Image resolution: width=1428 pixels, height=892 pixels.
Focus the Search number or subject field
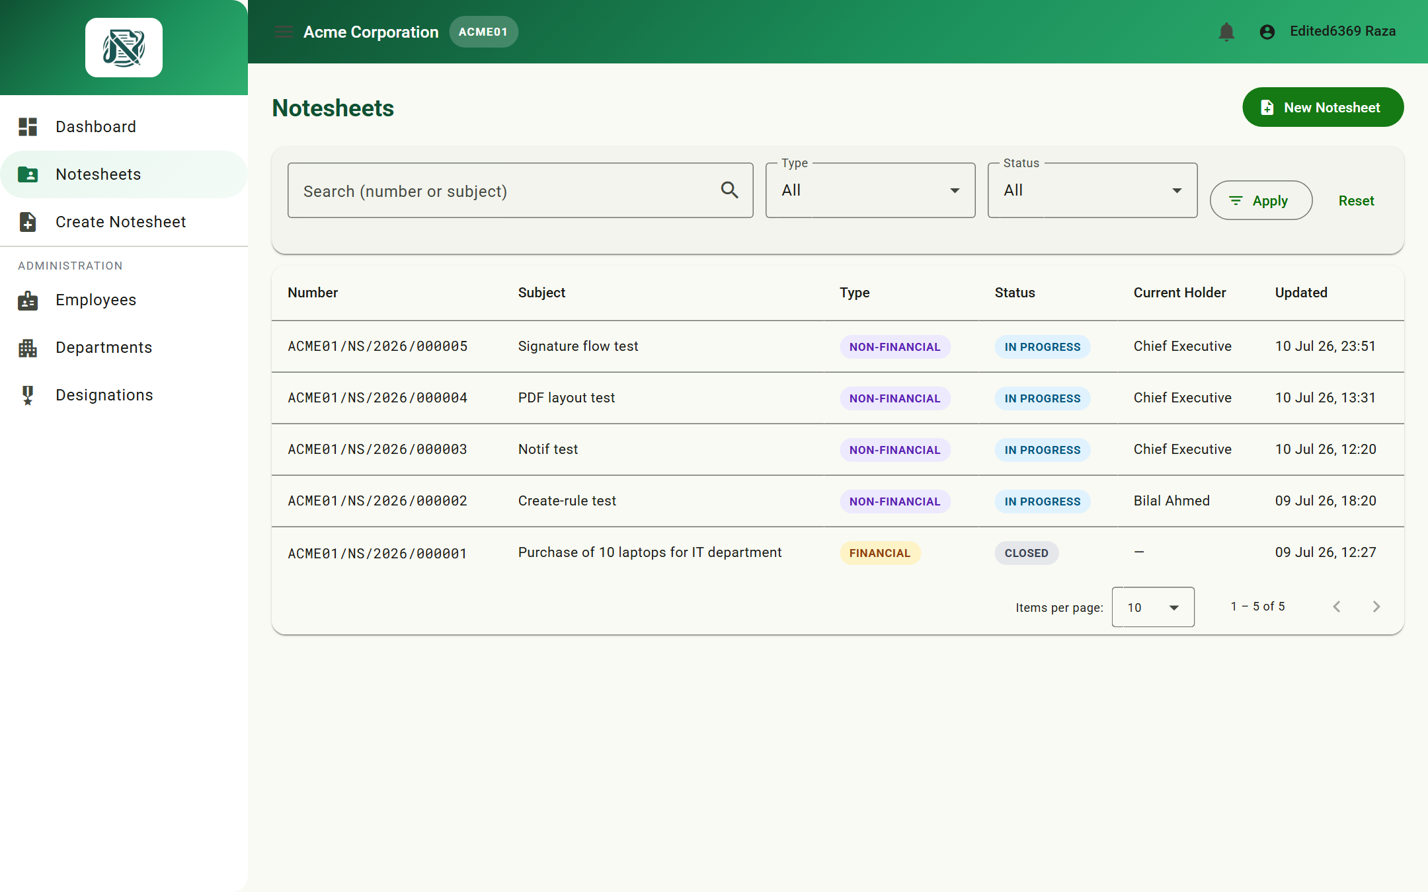520,190
